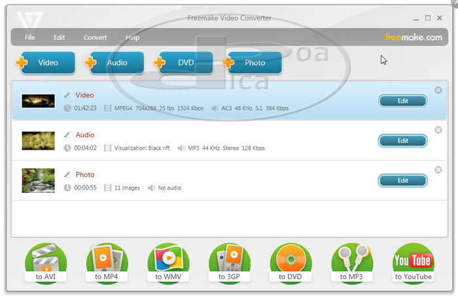
Task: Open the File menu
Action: 30,38
